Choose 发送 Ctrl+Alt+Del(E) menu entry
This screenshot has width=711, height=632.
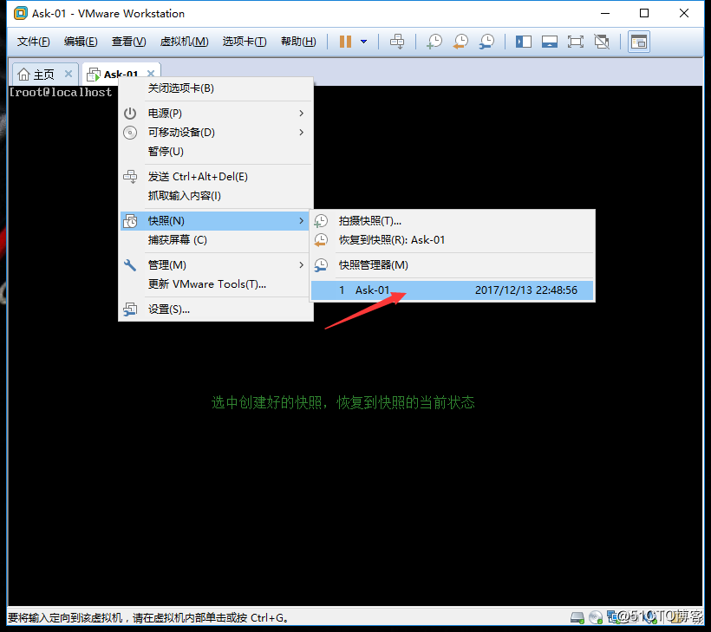pyautogui.click(x=216, y=176)
